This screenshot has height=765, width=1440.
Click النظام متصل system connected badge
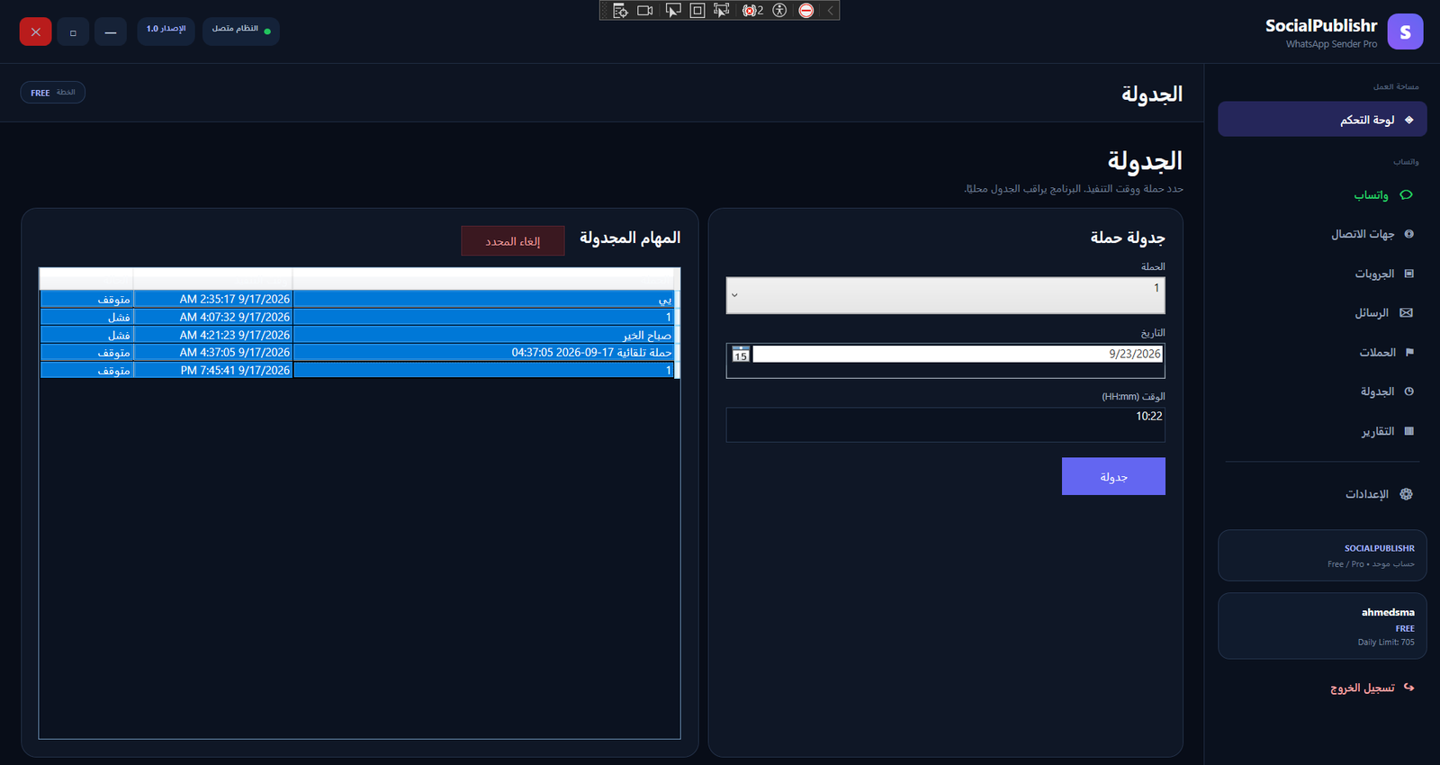coord(241,31)
